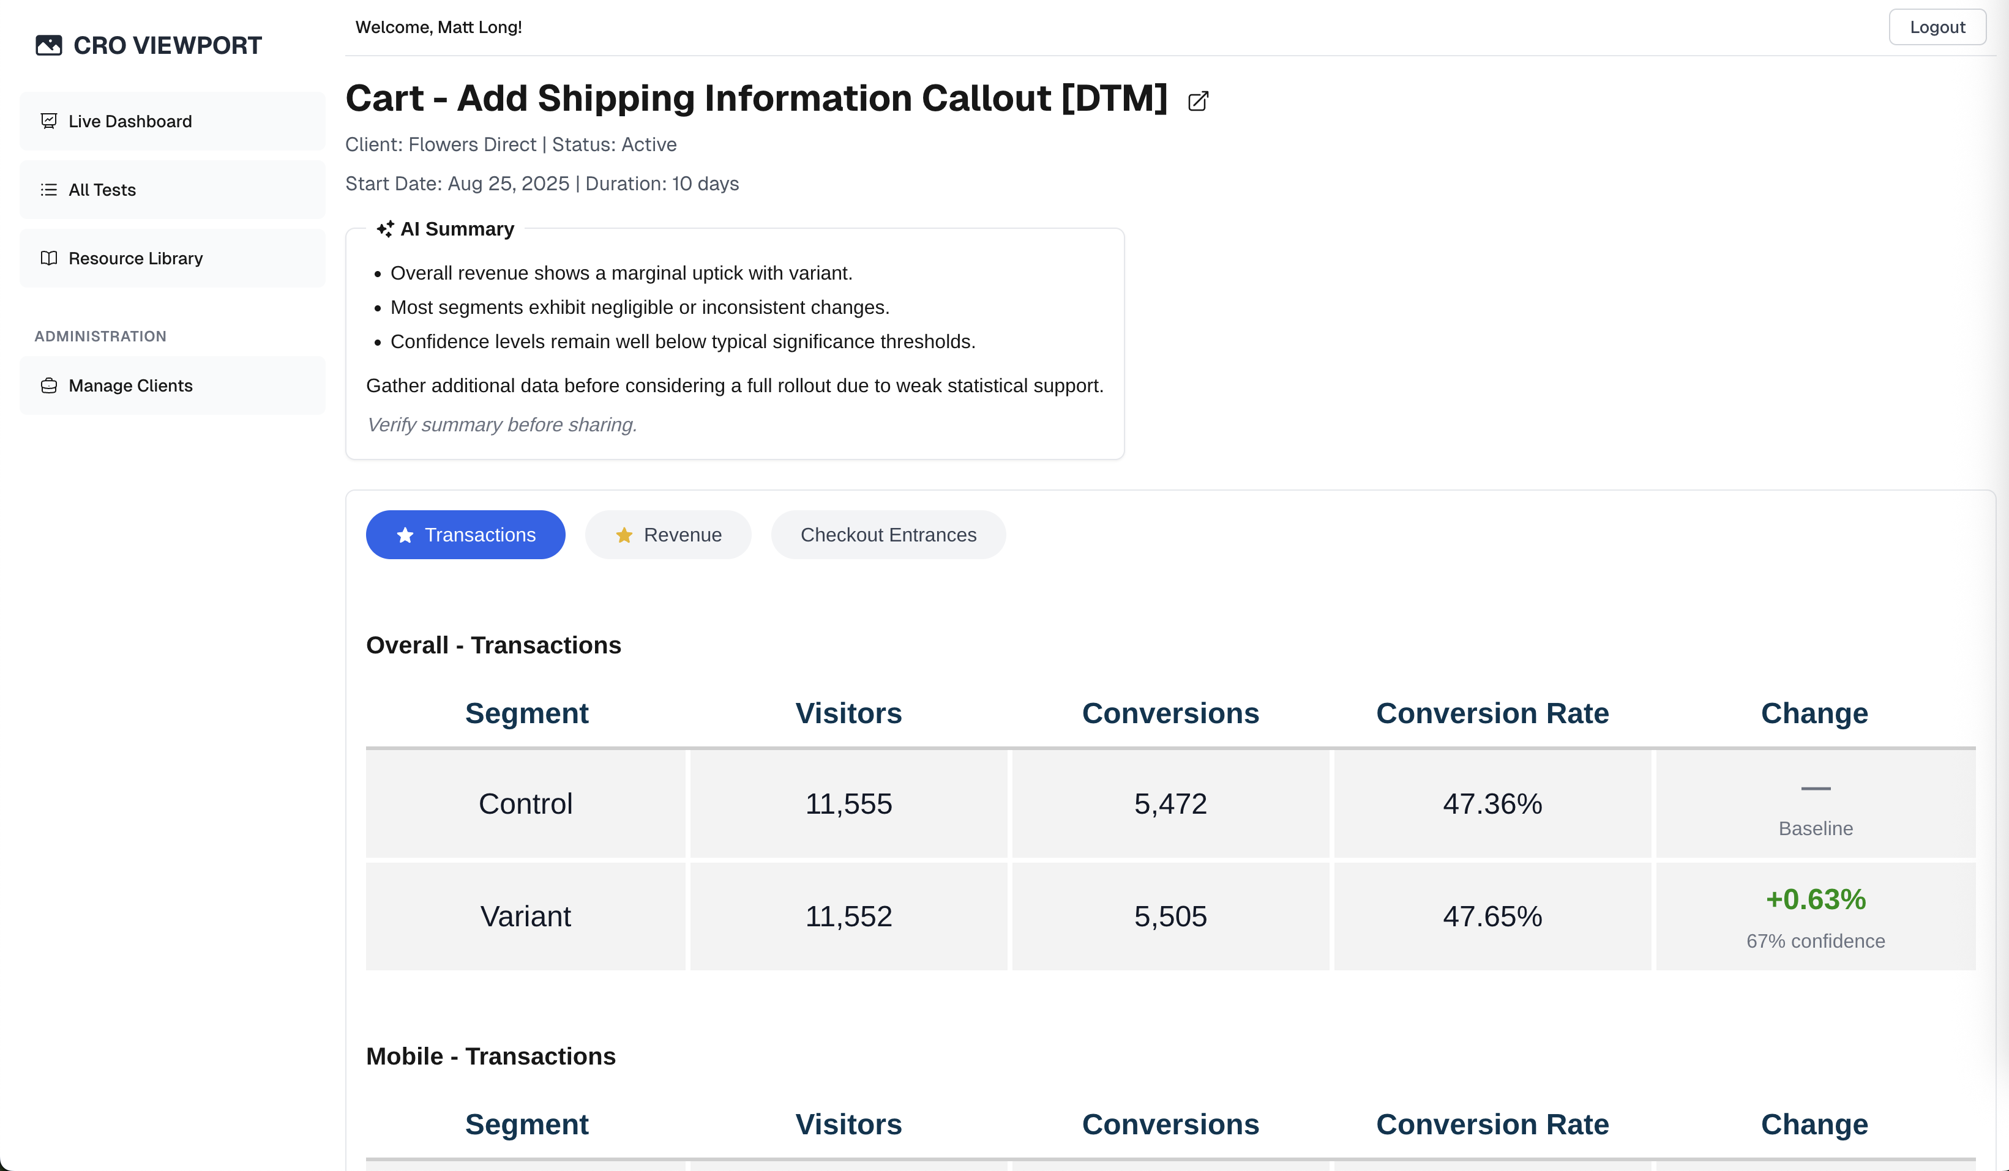Click the Manage Clients briefcase icon
This screenshot has height=1171, width=2009.
[48, 385]
